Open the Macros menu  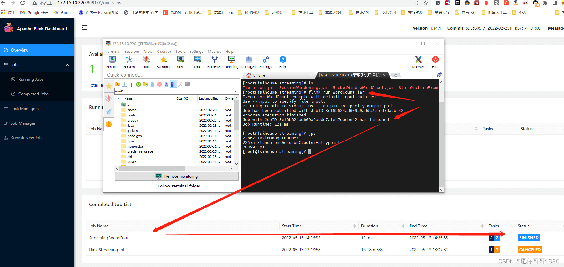214,51
